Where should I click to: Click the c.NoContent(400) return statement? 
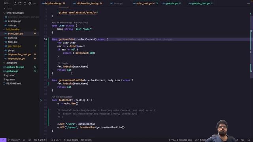click(x=79, y=53)
